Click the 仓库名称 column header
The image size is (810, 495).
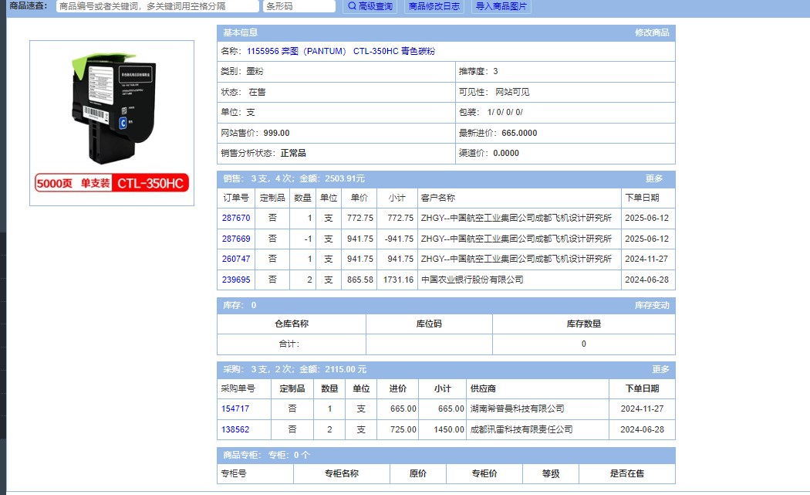click(x=292, y=324)
